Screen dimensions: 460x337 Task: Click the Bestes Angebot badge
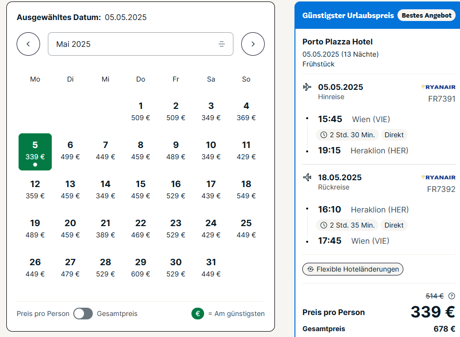point(426,15)
